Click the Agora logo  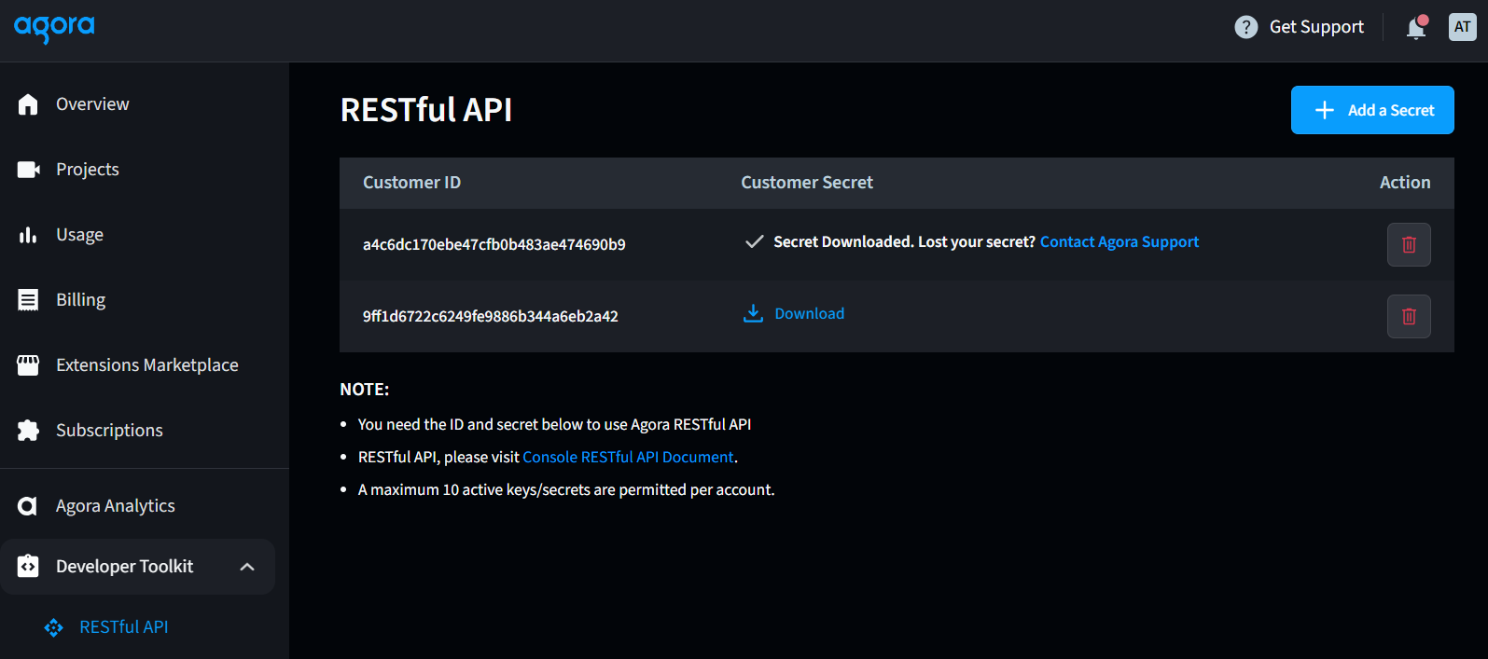click(x=54, y=29)
